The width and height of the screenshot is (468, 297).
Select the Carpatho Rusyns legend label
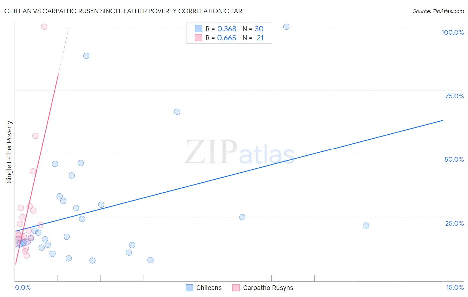click(268, 288)
